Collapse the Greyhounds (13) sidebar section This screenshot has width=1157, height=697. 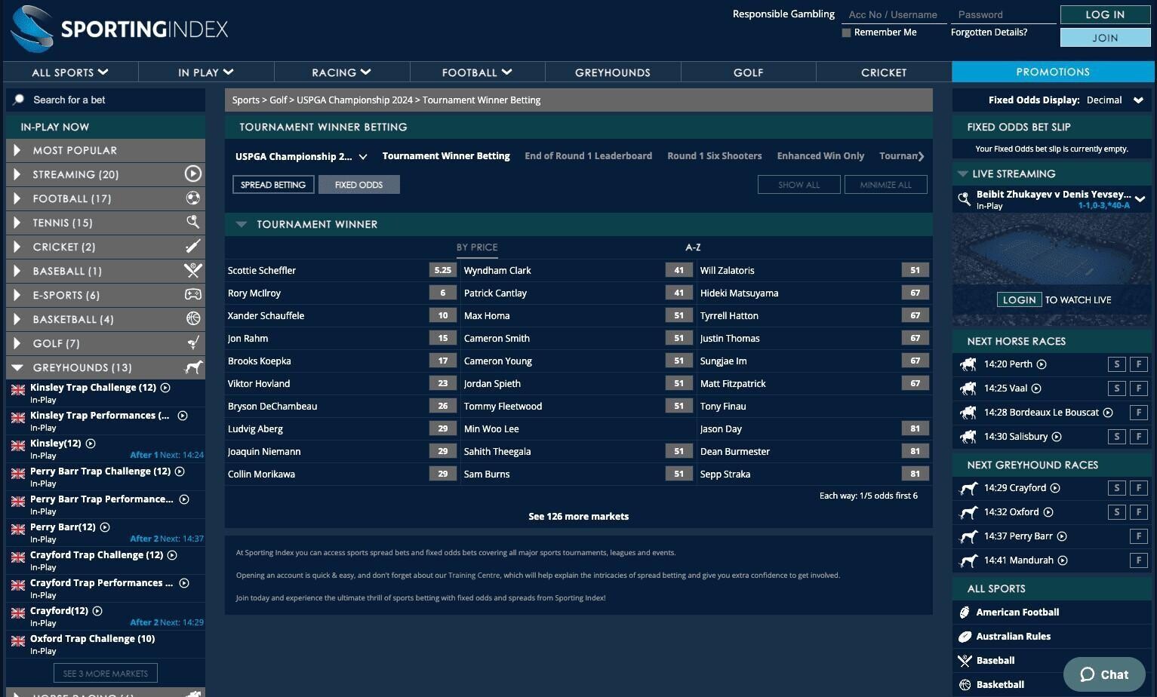17,368
